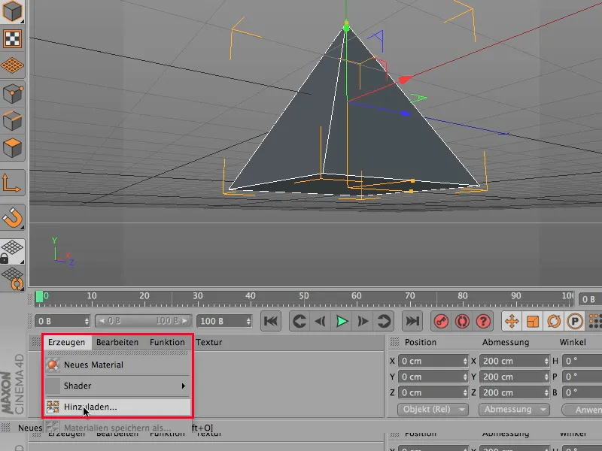Switch to polygons mode icon
The height and width of the screenshot is (451, 602).
12,147
